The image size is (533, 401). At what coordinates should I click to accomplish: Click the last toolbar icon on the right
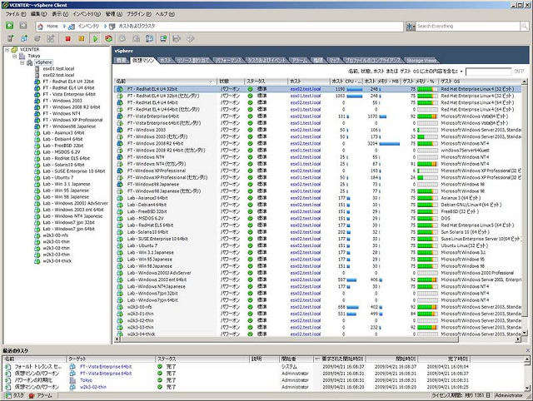click(x=190, y=39)
